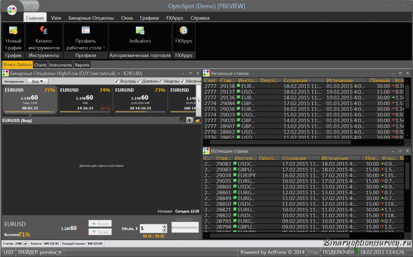Toggle the Внутридневные checkbox

pyautogui.click(x=117, y=81)
